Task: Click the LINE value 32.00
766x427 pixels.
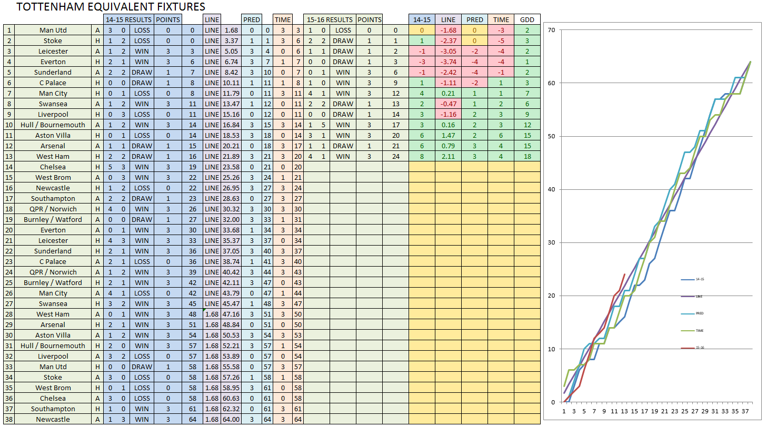Action: coord(232,219)
